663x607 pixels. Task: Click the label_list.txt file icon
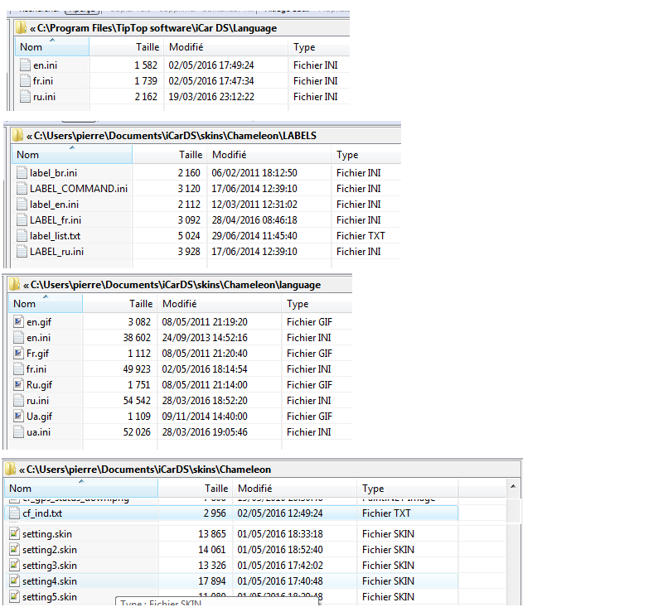pyautogui.click(x=22, y=236)
